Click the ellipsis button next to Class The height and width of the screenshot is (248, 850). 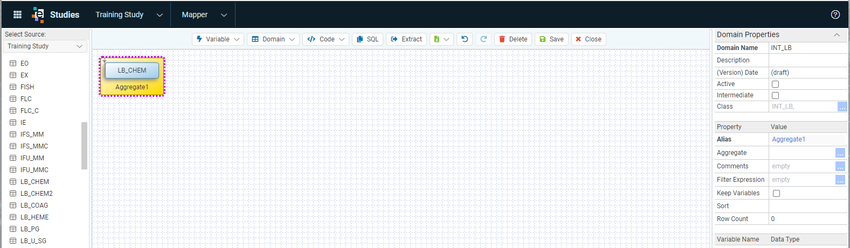(x=842, y=107)
